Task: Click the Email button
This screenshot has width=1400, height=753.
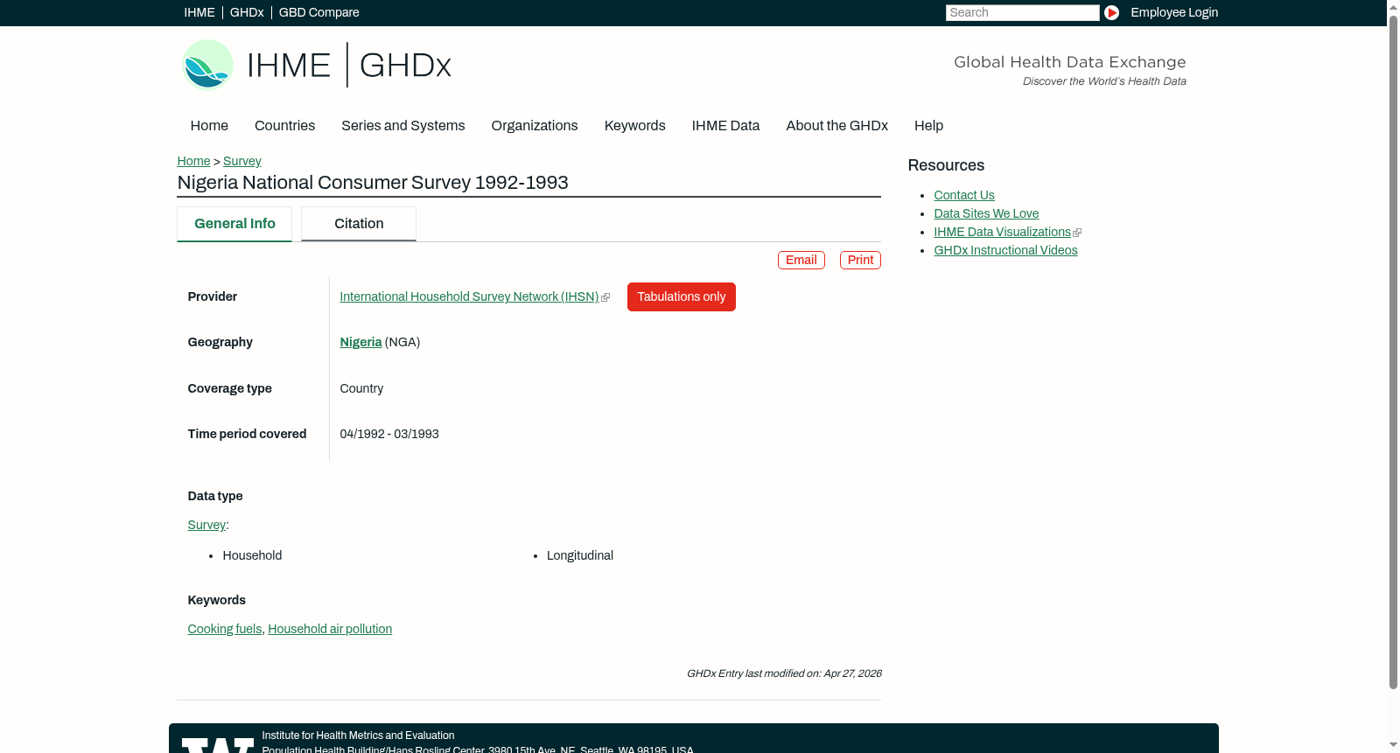Action: click(801, 260)
